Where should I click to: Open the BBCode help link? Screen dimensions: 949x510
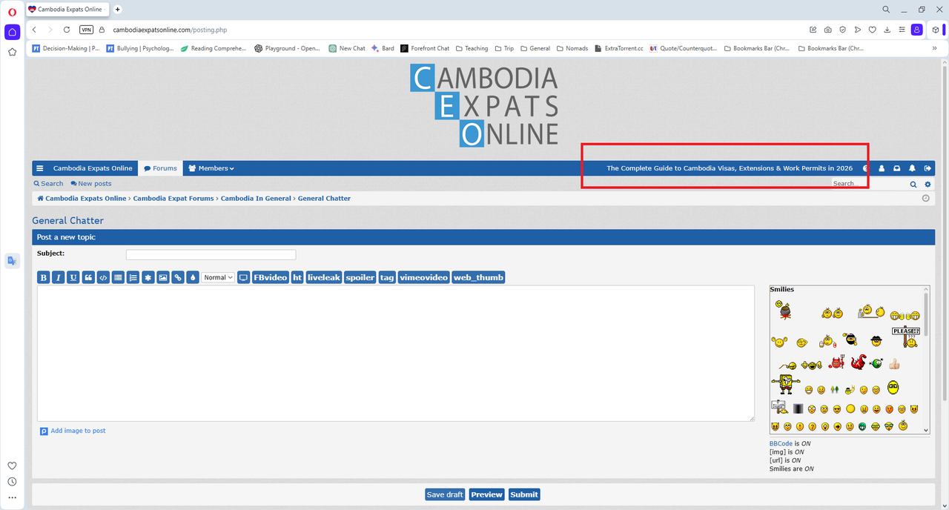[781, 443]
